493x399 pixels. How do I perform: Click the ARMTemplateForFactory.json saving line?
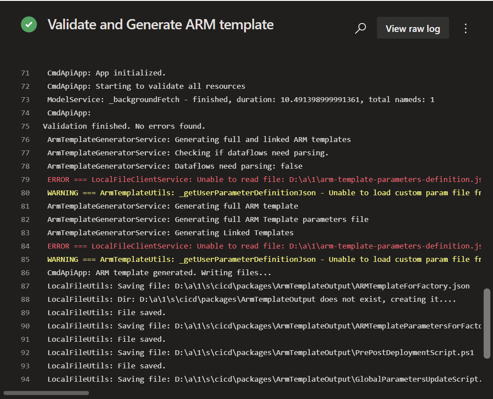pyautogui.click(x=258, y=286)
